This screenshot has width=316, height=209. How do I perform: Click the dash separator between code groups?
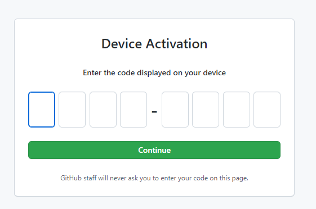pos(154,112)
